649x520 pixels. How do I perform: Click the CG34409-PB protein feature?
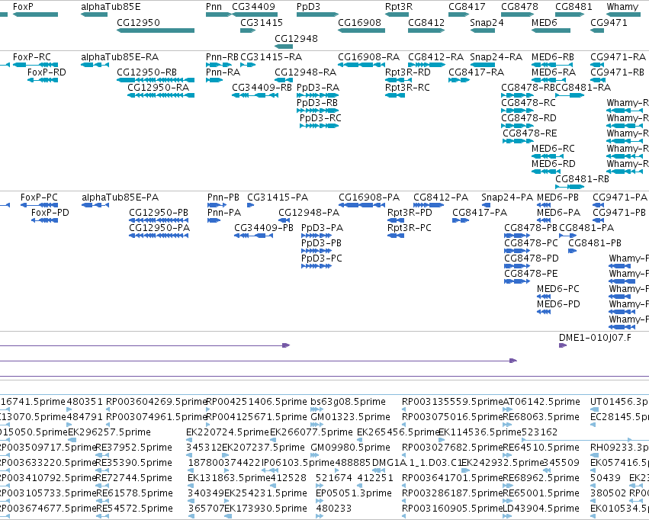(254, 236)
